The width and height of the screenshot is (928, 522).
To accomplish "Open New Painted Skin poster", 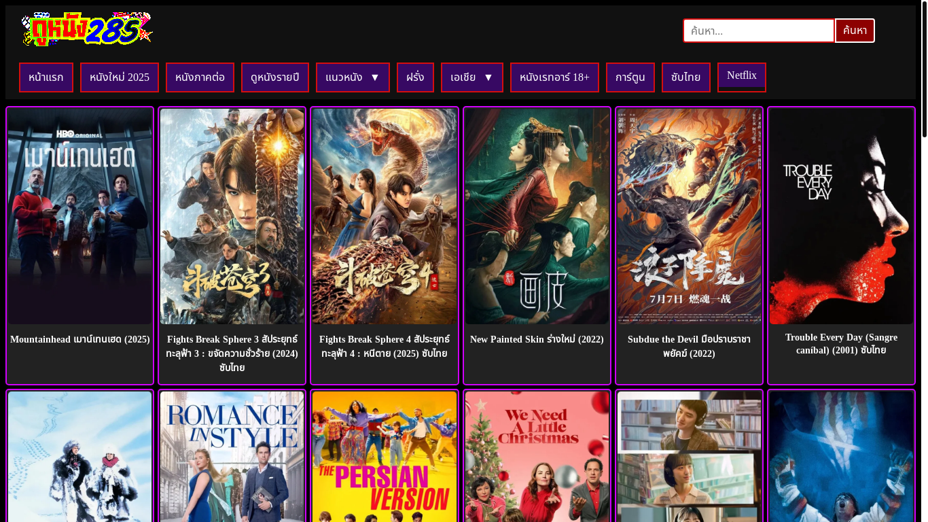I will [x=537, y=216].
